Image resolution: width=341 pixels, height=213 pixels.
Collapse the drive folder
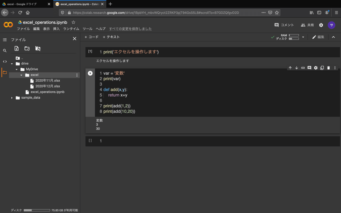click(12, 64)
